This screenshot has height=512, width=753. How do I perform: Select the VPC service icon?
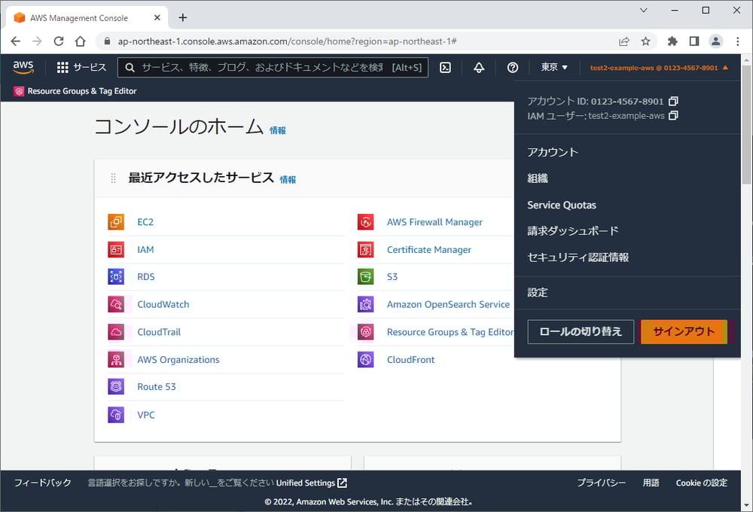[116, 414]
